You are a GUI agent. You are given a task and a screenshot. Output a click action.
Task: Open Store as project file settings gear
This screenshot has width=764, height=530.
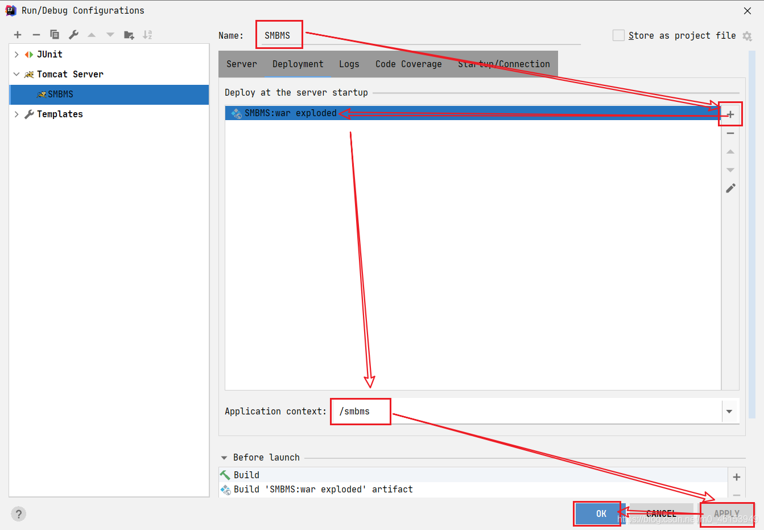click(x=748, y=36)
